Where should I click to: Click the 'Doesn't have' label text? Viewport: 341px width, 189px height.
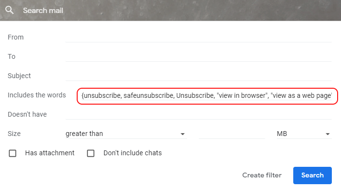click(27, 114)
